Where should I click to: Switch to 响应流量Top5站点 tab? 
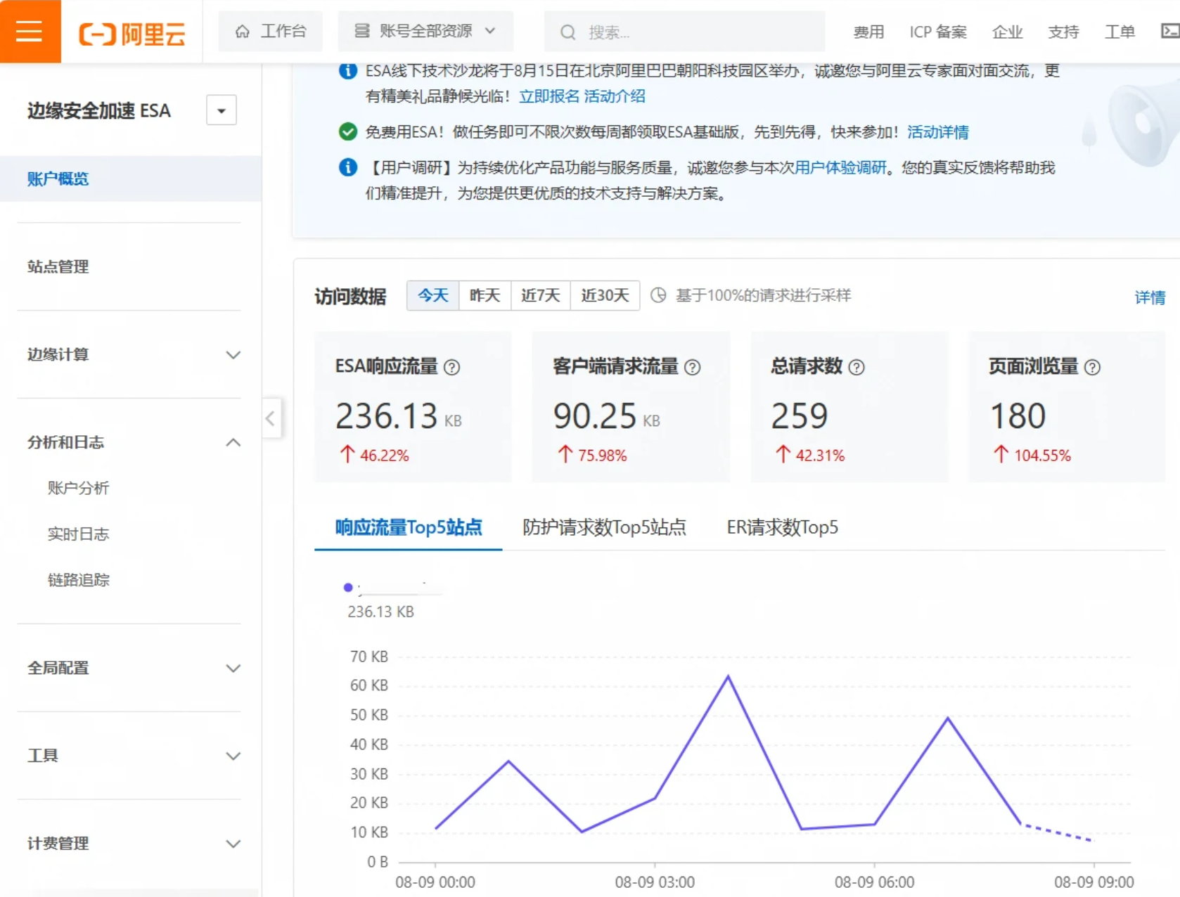pos(409,527)
